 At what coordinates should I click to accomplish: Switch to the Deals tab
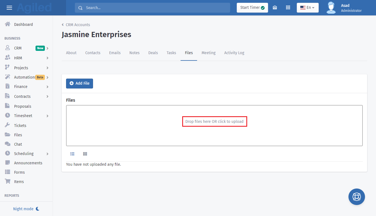153,53
